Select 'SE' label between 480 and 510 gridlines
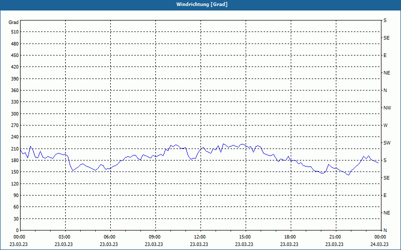This screenshot has height=250, width=401. (x=386, y=38)
